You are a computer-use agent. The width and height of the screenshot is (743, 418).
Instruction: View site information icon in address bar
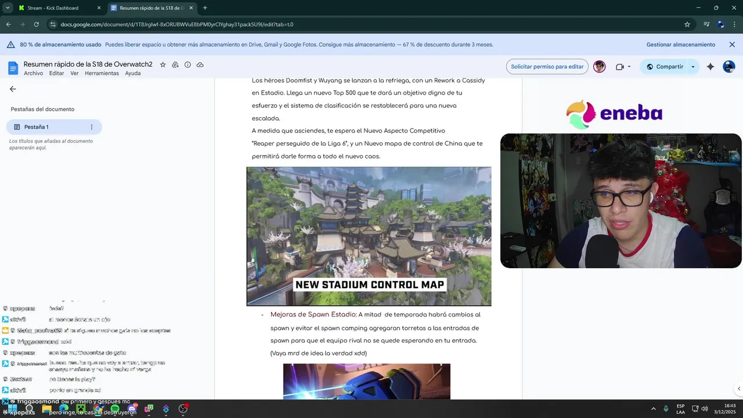point(53,24)
